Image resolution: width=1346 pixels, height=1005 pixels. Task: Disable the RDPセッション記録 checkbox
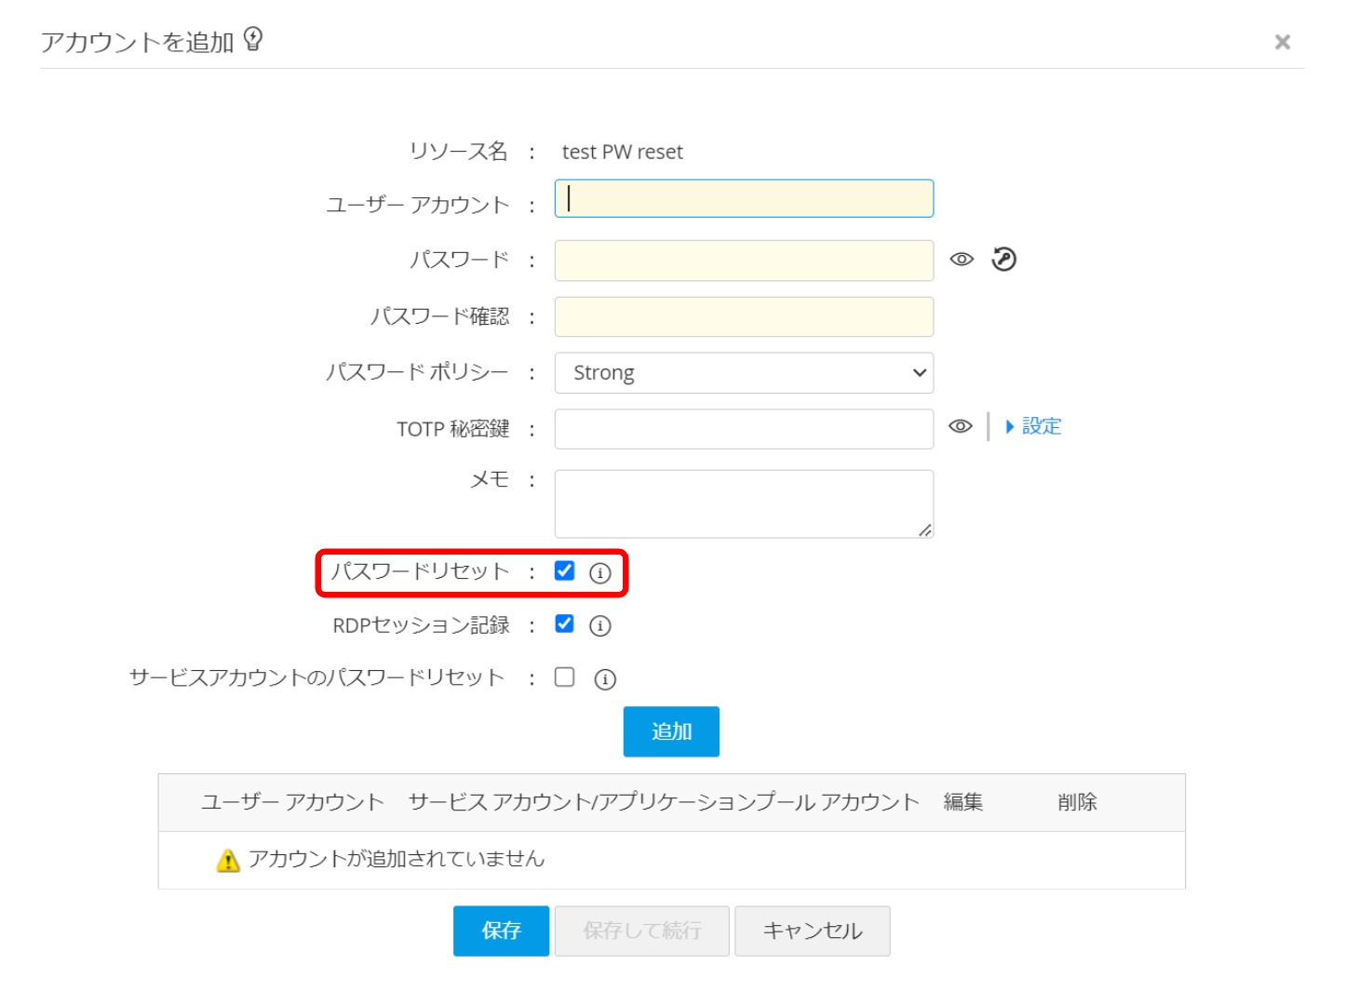[564, 623]
